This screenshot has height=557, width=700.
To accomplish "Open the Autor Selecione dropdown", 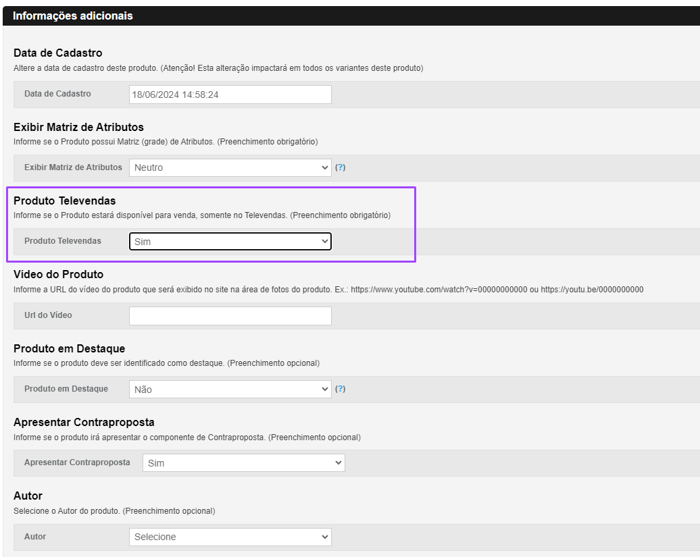I will [230, 537].
